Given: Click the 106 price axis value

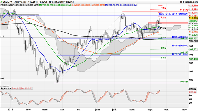Looking at the screenshot, I should (191, 71).
